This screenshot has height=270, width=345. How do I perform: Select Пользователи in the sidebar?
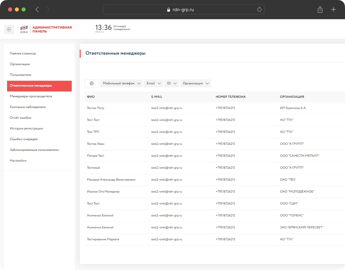21,75
